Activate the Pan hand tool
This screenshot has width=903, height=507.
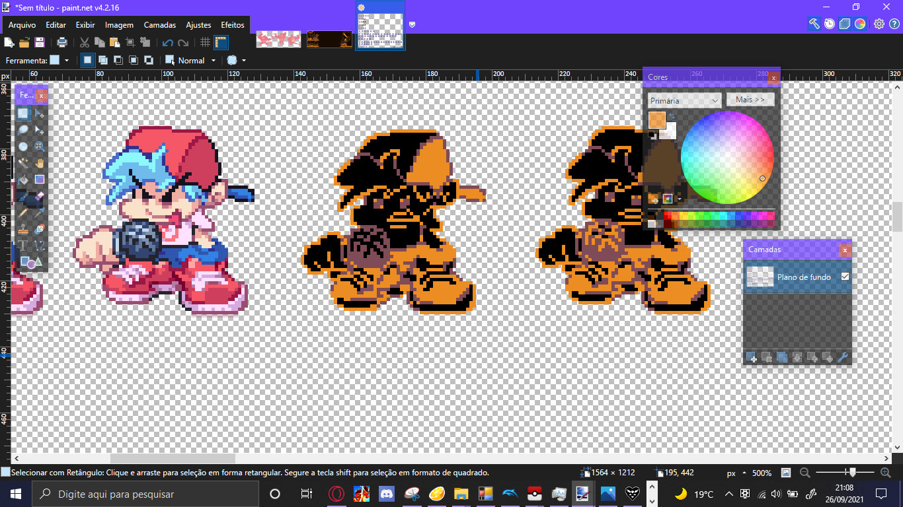pos(40,163)
